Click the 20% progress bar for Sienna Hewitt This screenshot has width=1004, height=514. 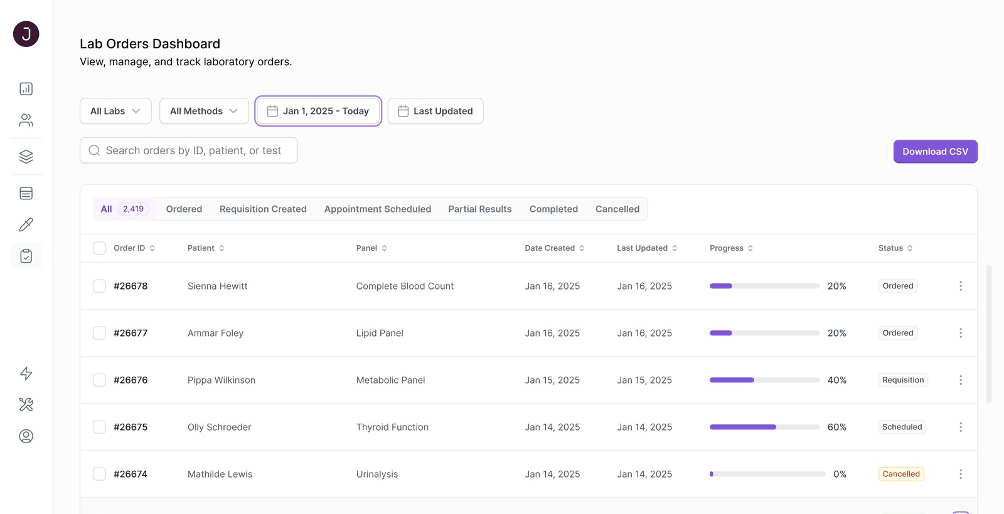[764, 286]
